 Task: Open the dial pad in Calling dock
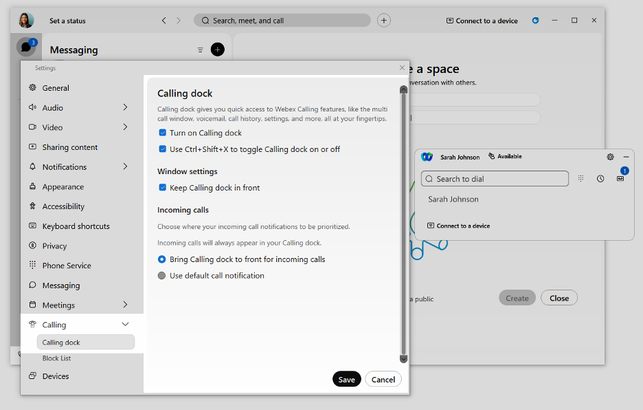pos(580,178)
